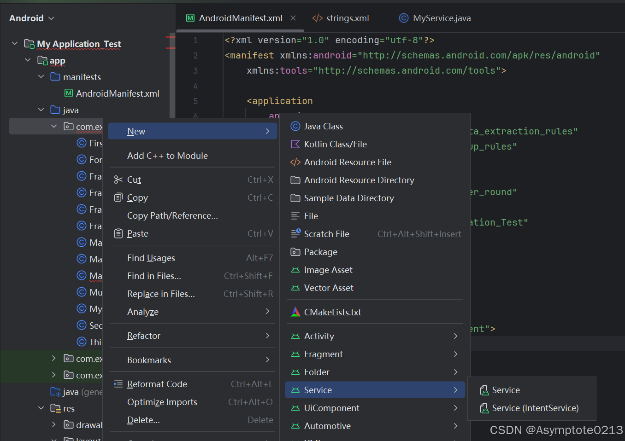The width and height of the screenshot is (625, 441).
Task: Select Optimize Imports
Action: click(x=192, y=402)
